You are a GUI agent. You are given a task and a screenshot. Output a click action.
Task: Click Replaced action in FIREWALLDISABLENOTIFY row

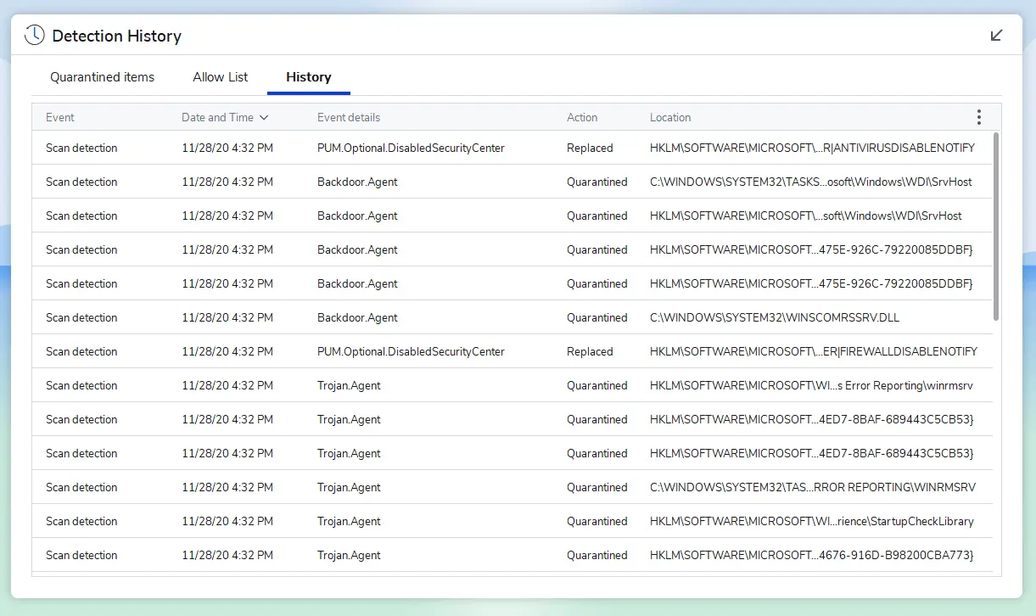click(x=590, y=351)
